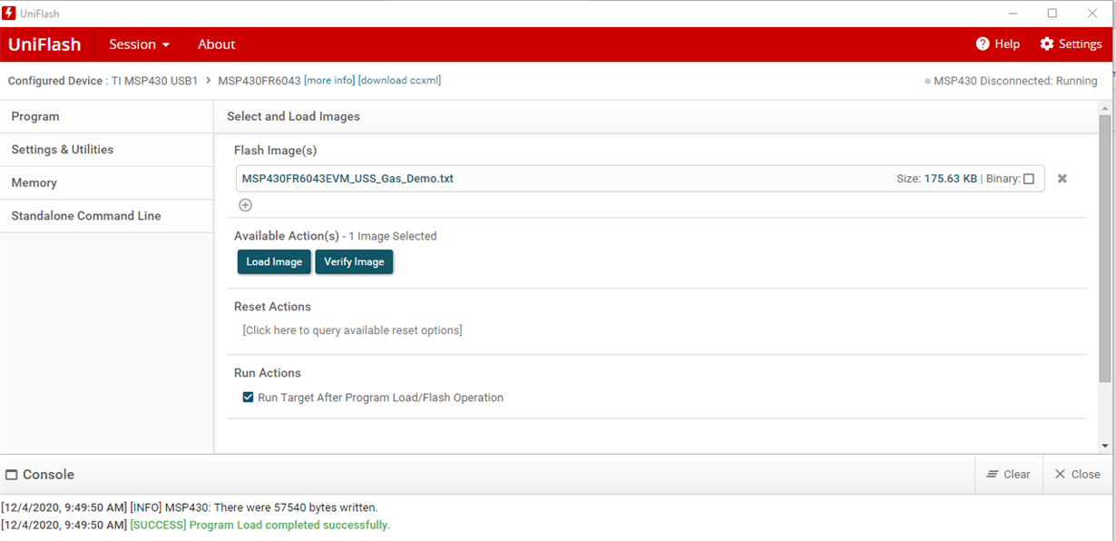Open the Help question mark icon
This screenshot has height=541, width=1116.
pyautogui.click(x=983, y=44)
